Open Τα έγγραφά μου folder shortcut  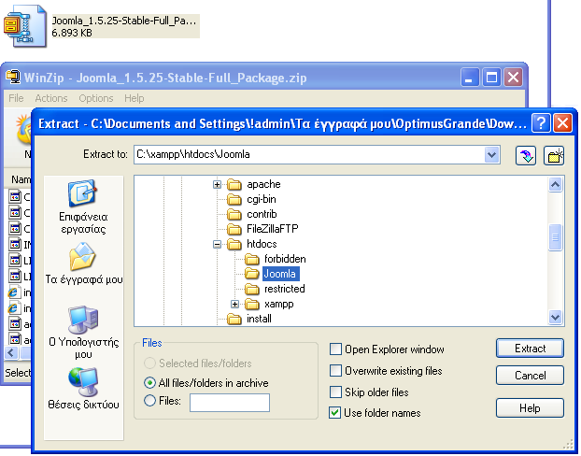click(x=84, y=264)
